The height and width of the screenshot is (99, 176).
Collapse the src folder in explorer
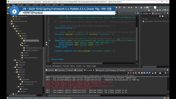coord(10,24)
